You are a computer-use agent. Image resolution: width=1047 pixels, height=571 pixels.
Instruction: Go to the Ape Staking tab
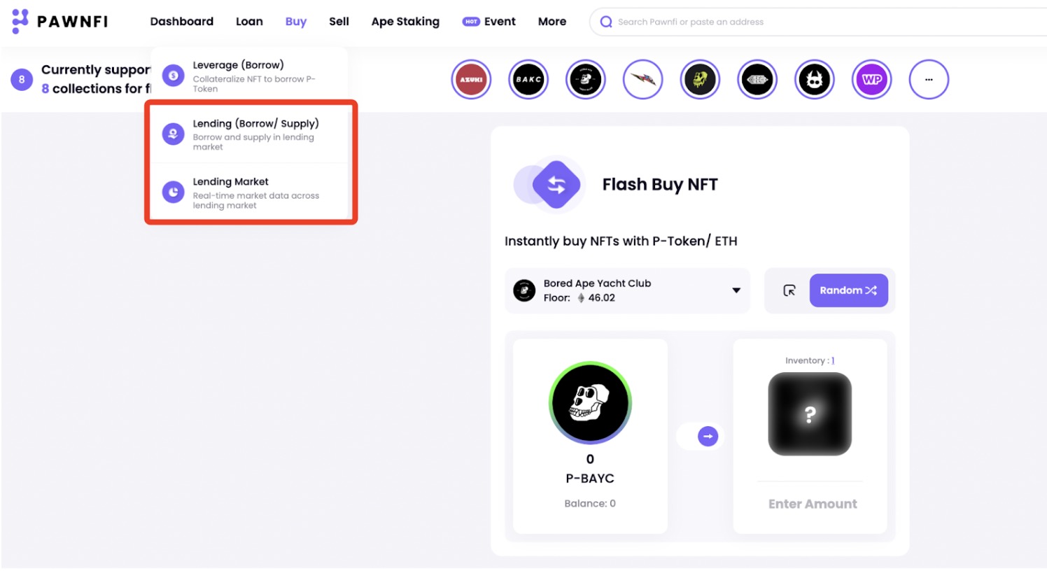405,22
